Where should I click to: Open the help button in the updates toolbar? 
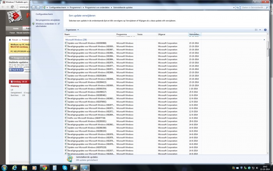point(265,30)
